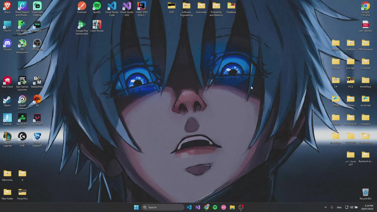The height and width of the screenshot is (212, 377).
Task: Click the taskbar Search box
Action: click(x=163, y=207)
